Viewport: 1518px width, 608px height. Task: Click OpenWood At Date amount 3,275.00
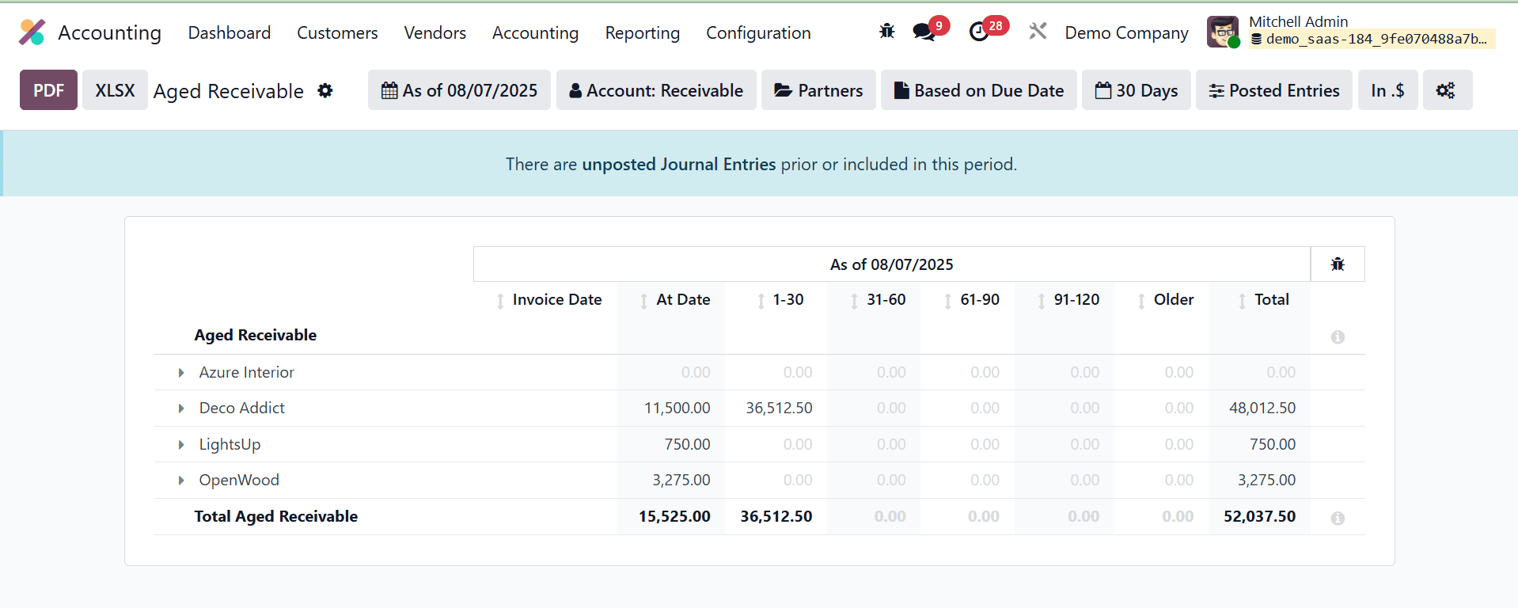coord(681,481)
